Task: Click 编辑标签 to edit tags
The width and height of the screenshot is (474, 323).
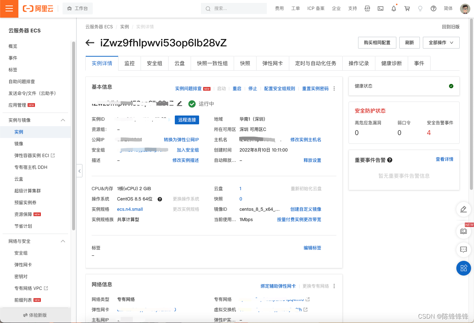Action: pos(312,248)
